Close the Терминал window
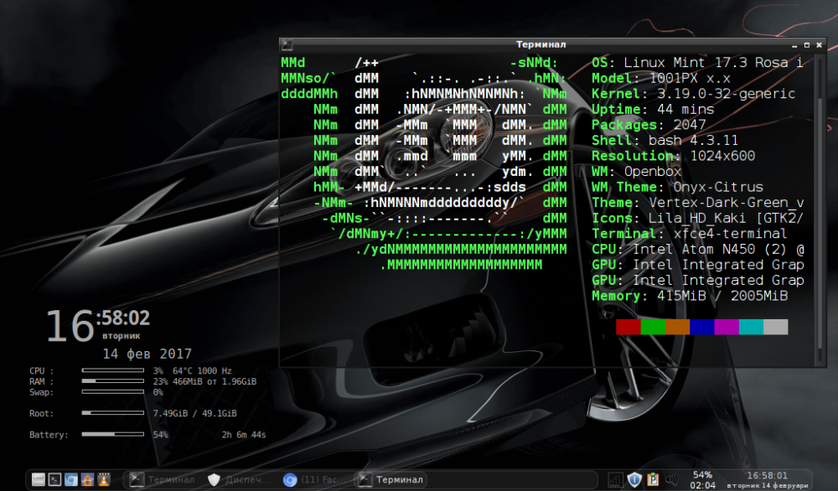The image size is (838, 491). click(x=819, y=45)
